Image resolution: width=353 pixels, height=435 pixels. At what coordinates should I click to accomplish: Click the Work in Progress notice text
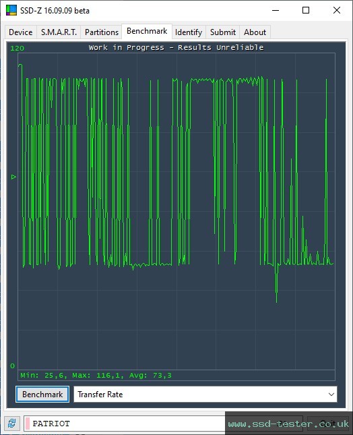coord(176,47)
